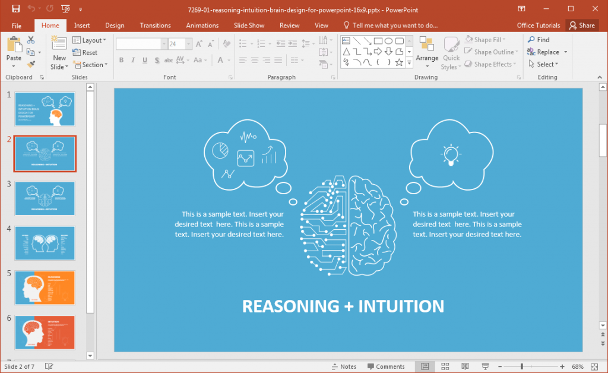Image resolution: width=608 pixels, height=373 pixels.
Task: Open the Slide Sorter view icon
Action: [445, 366]
